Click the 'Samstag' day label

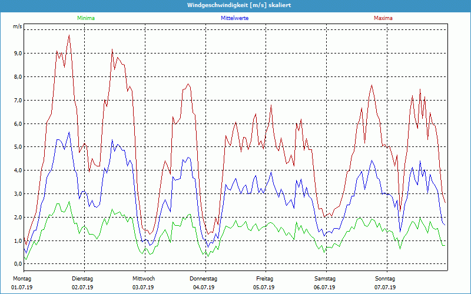click(325, 279)
